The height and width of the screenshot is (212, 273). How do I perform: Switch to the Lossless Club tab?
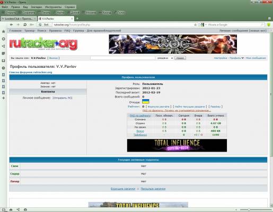[19, 19]
